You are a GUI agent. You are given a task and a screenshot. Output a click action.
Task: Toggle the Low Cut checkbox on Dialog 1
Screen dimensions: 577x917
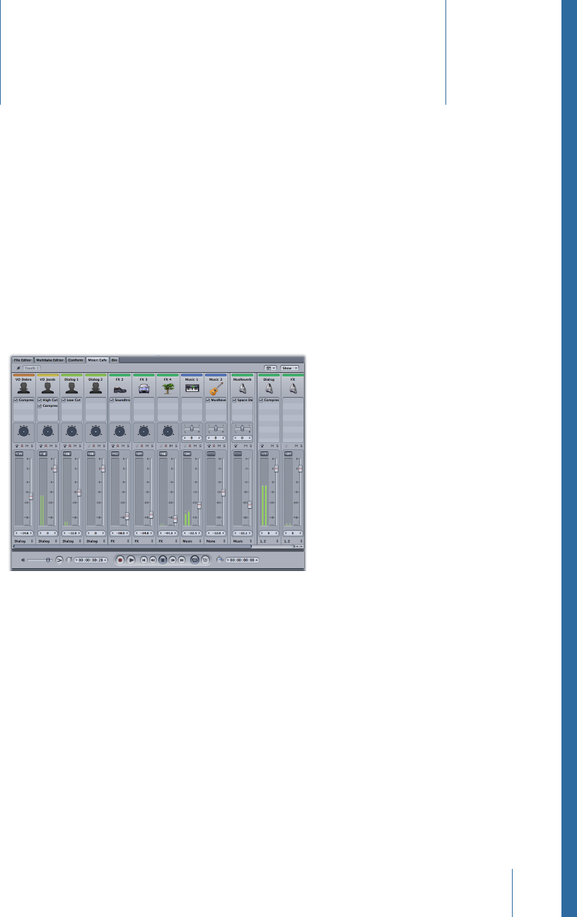pyautogui.click(x=64, y=400)
